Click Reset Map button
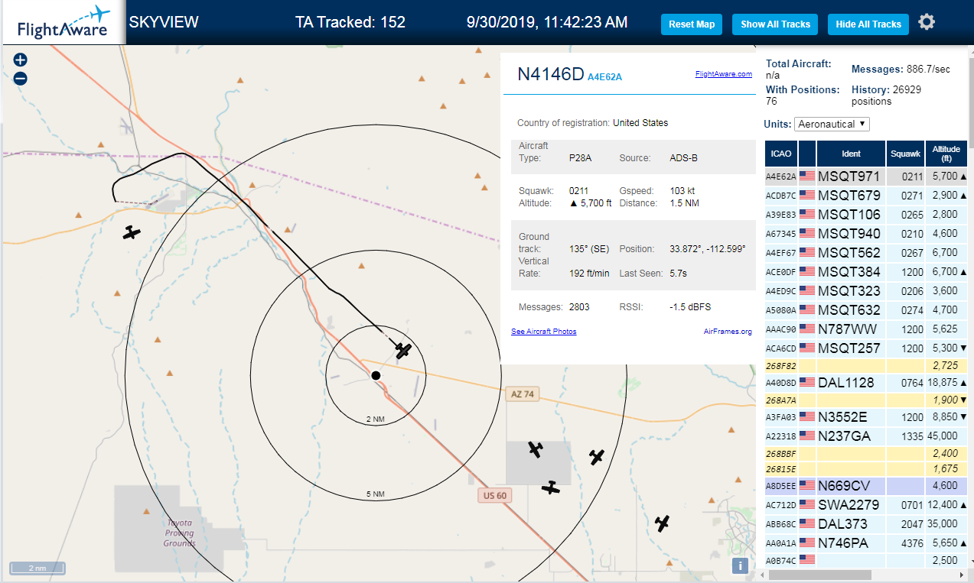 point(692,24)
